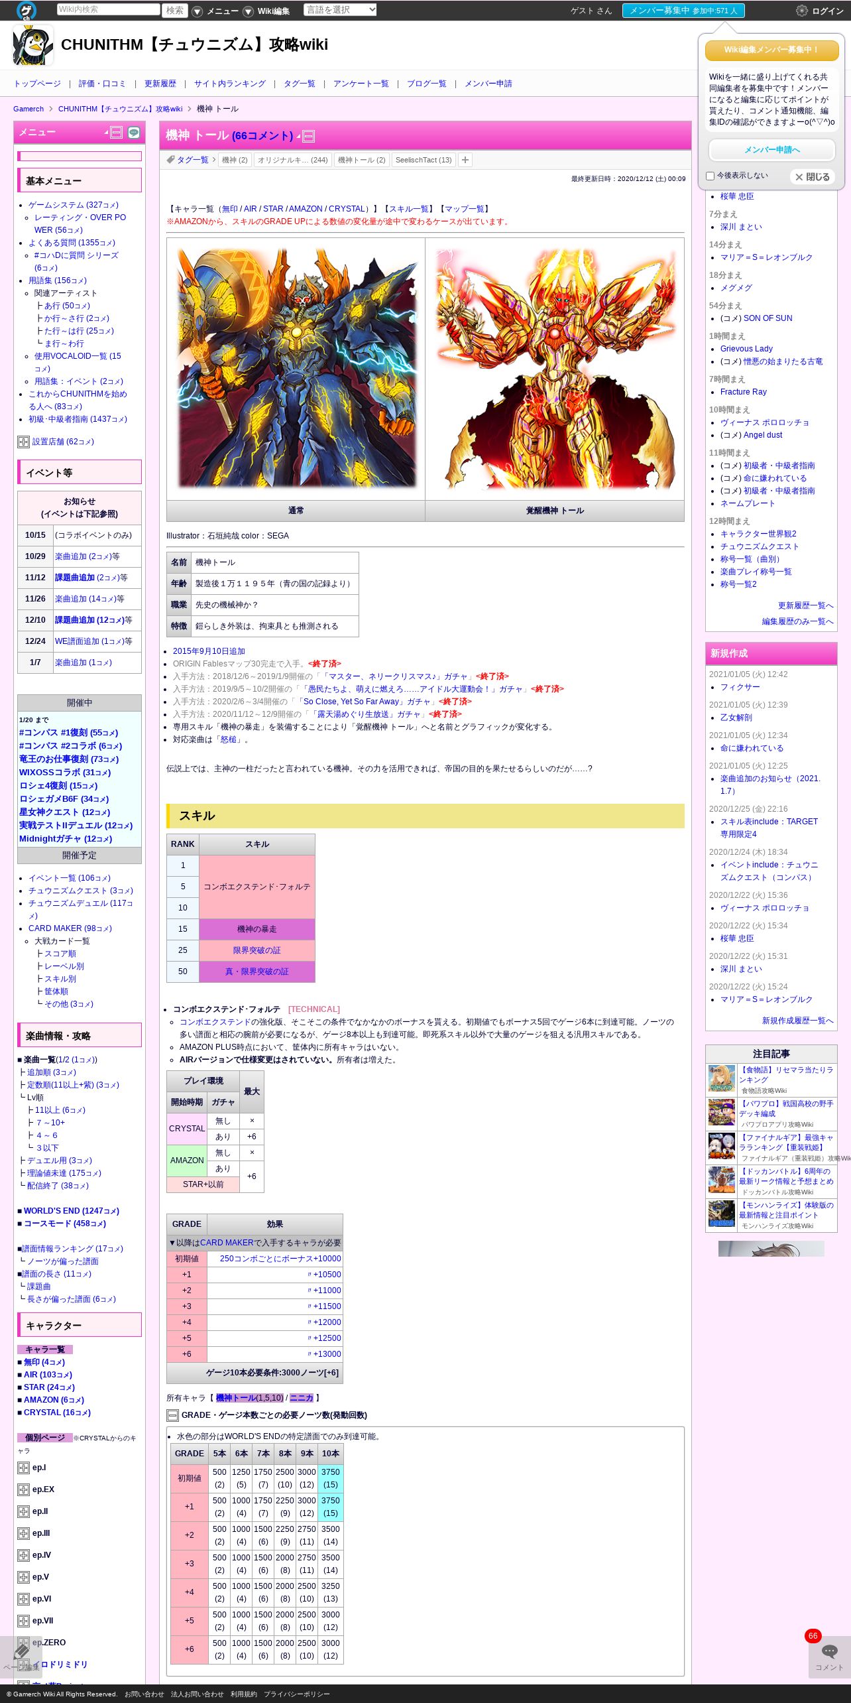Click the Gamerch breadcrumb link
The height and width of the screenshot is (1703, 851).
(28, 109)
